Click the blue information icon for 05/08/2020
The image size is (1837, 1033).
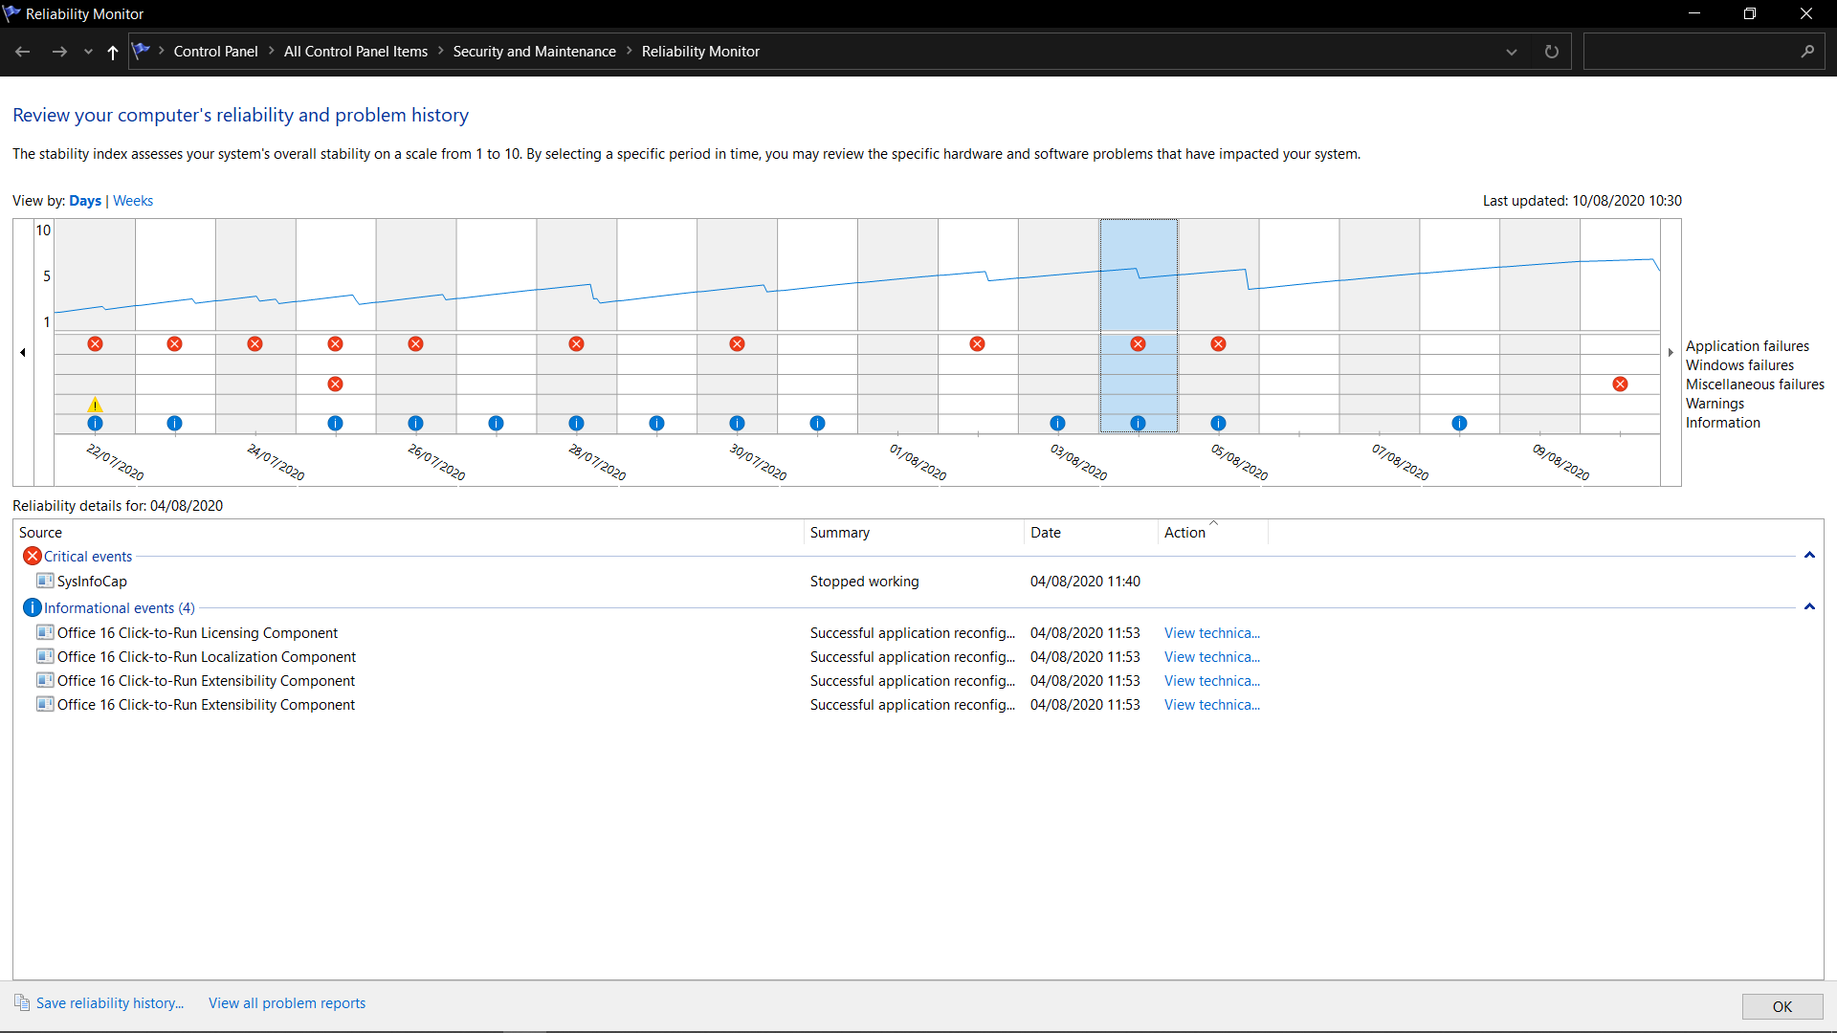click(1218, 424)
